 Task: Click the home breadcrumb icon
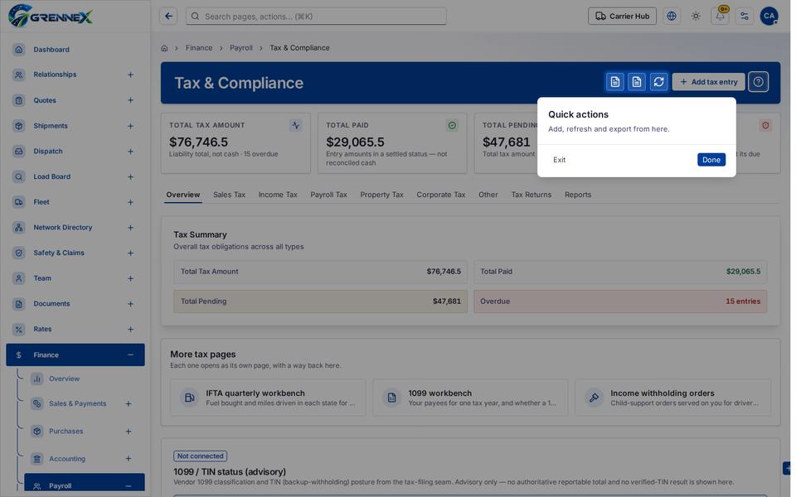[x=164, y=48]
